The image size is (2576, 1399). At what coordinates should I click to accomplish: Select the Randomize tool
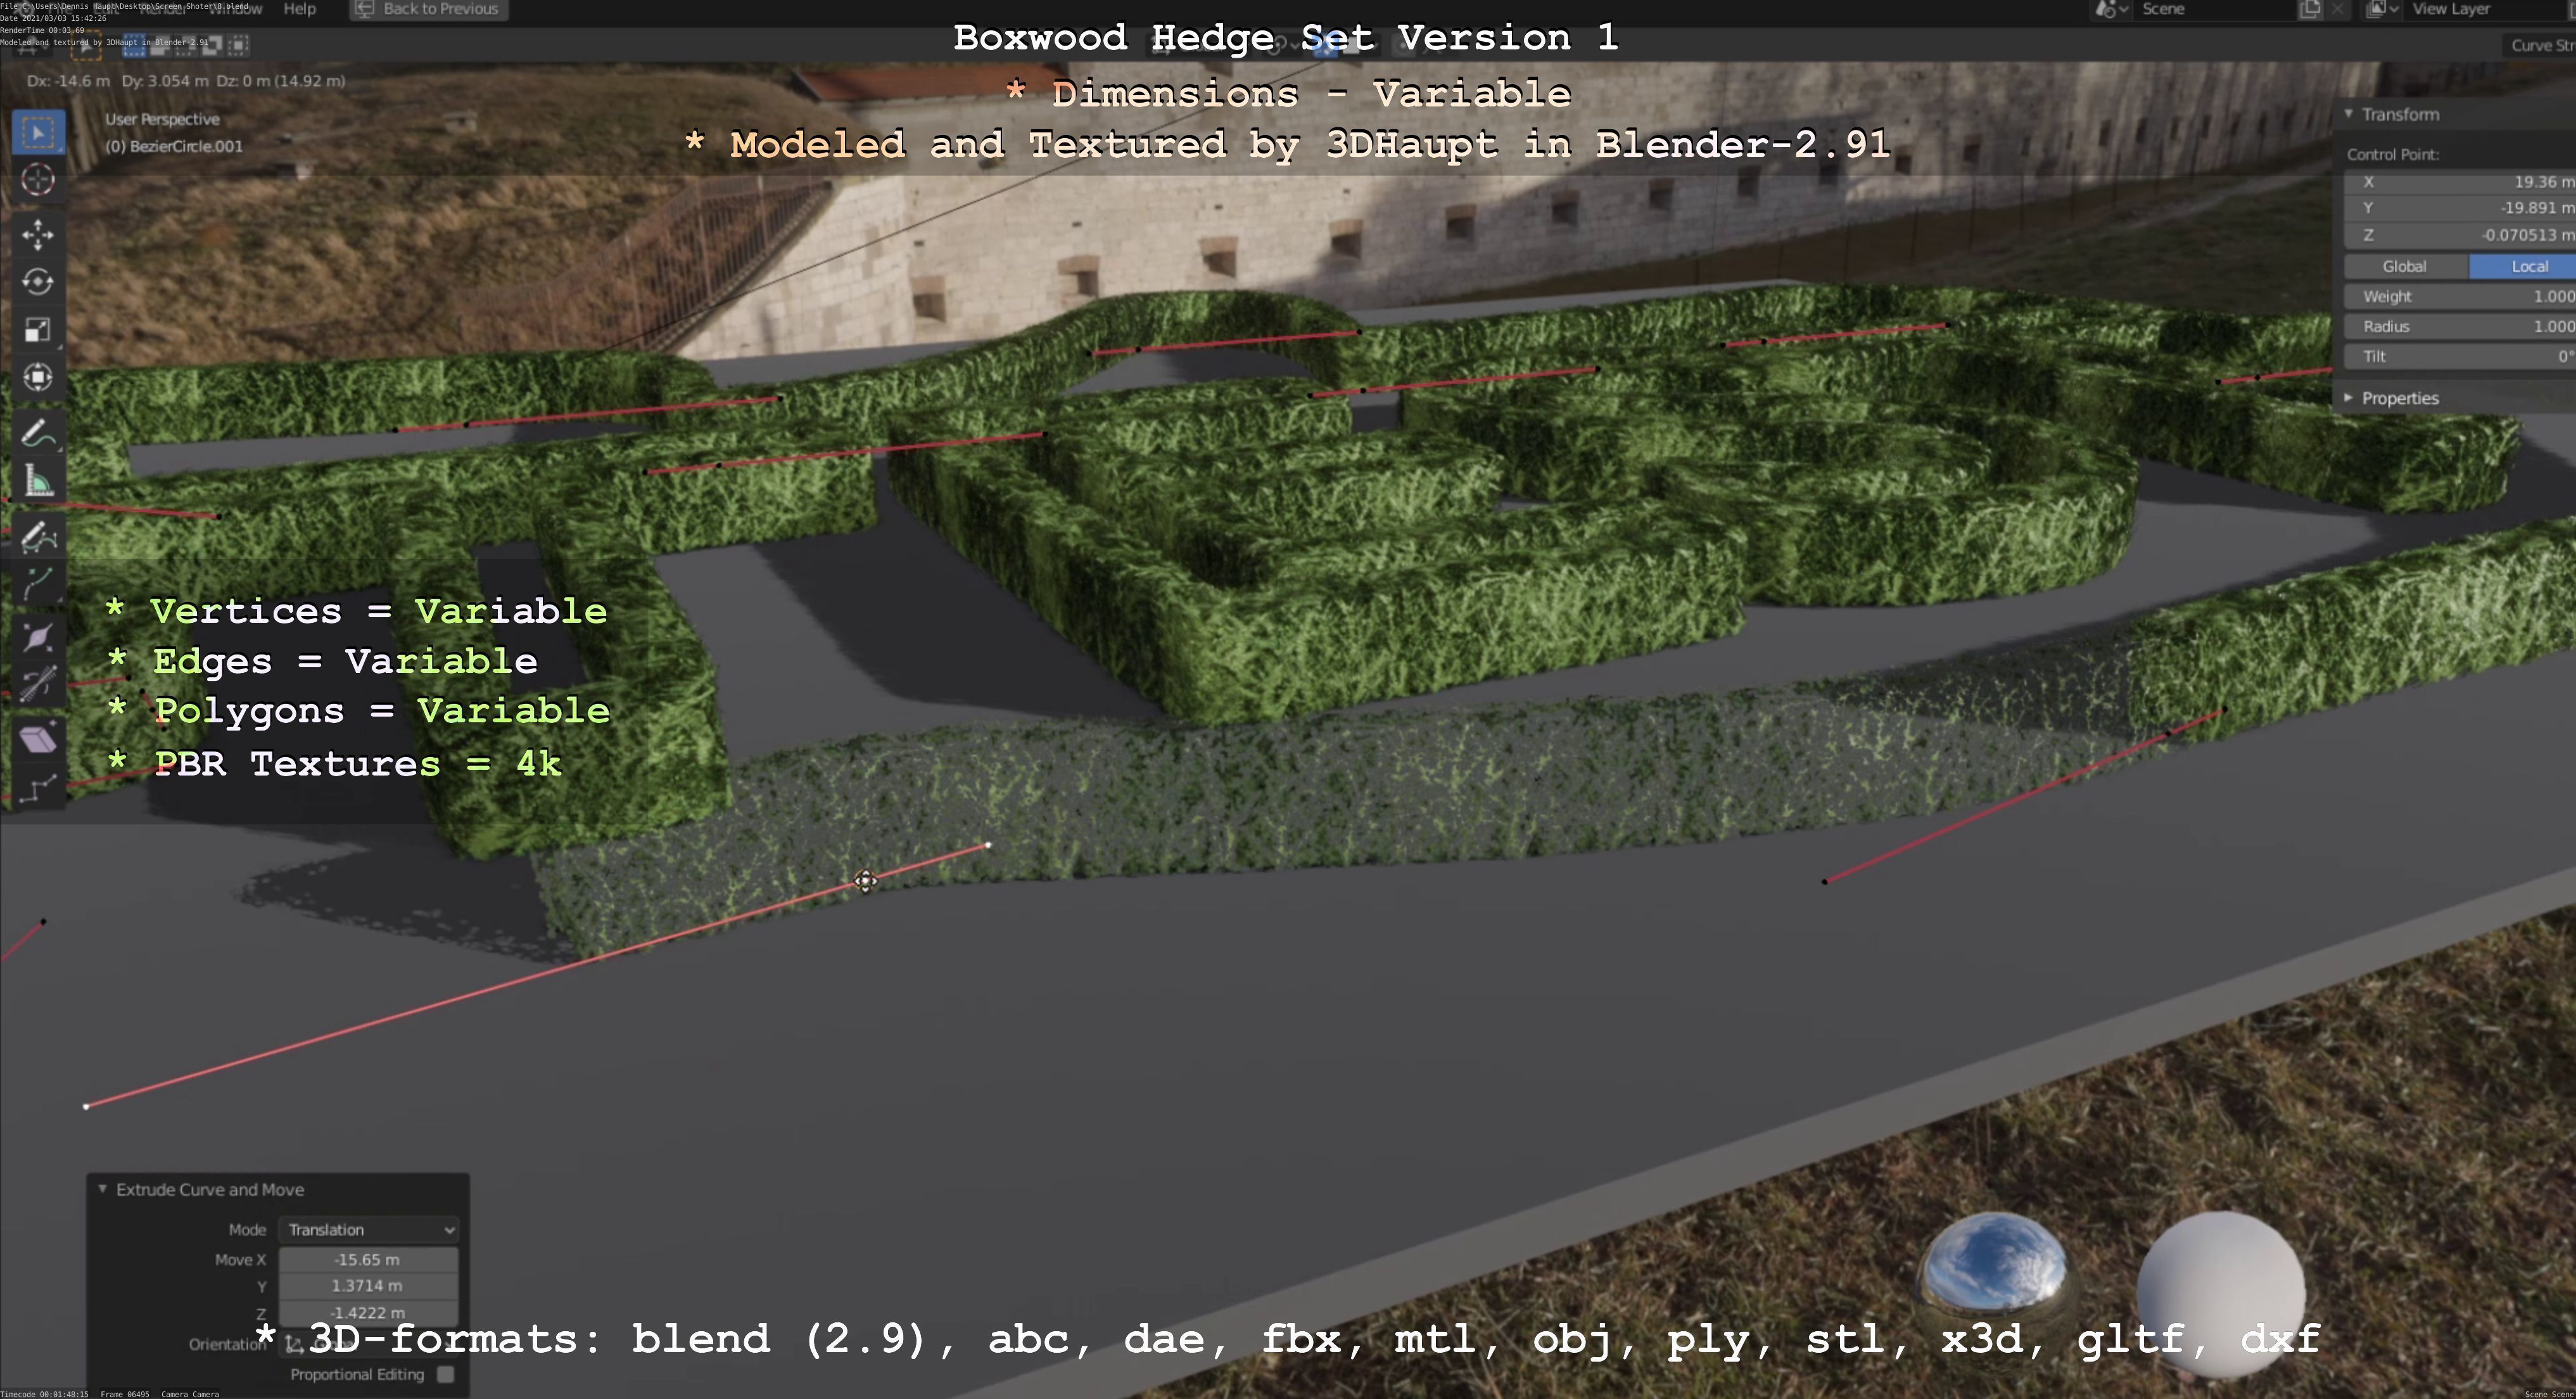tap(38, 788)
